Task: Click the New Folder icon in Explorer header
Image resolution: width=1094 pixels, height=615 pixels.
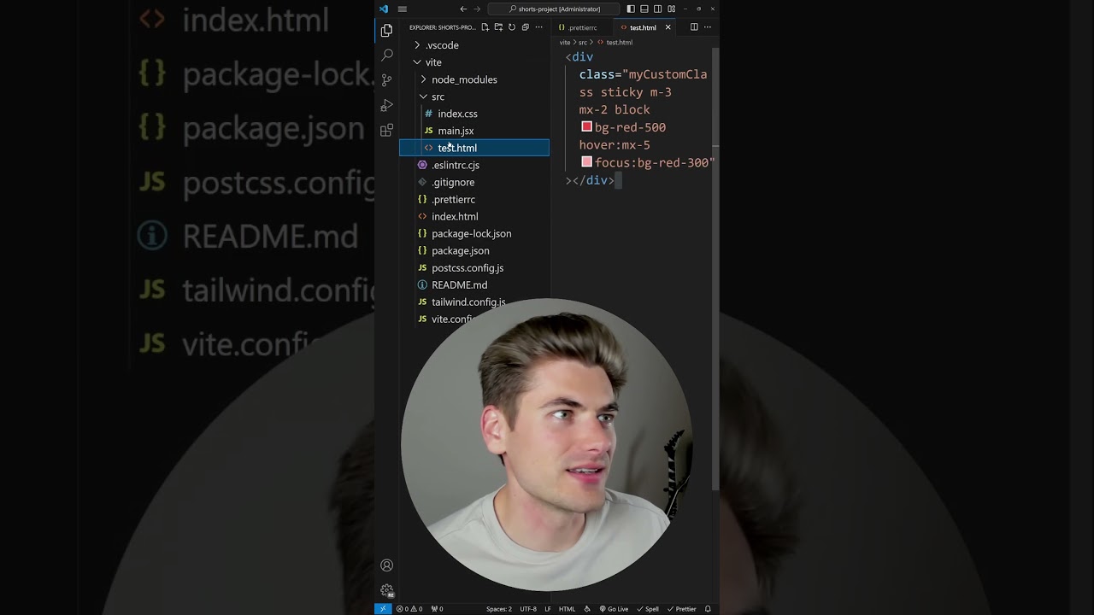Action: [498, 27]
